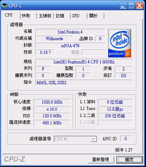Click the APIC ID value field
Screen dimensions: 146x167
click(x=126, y=139)
